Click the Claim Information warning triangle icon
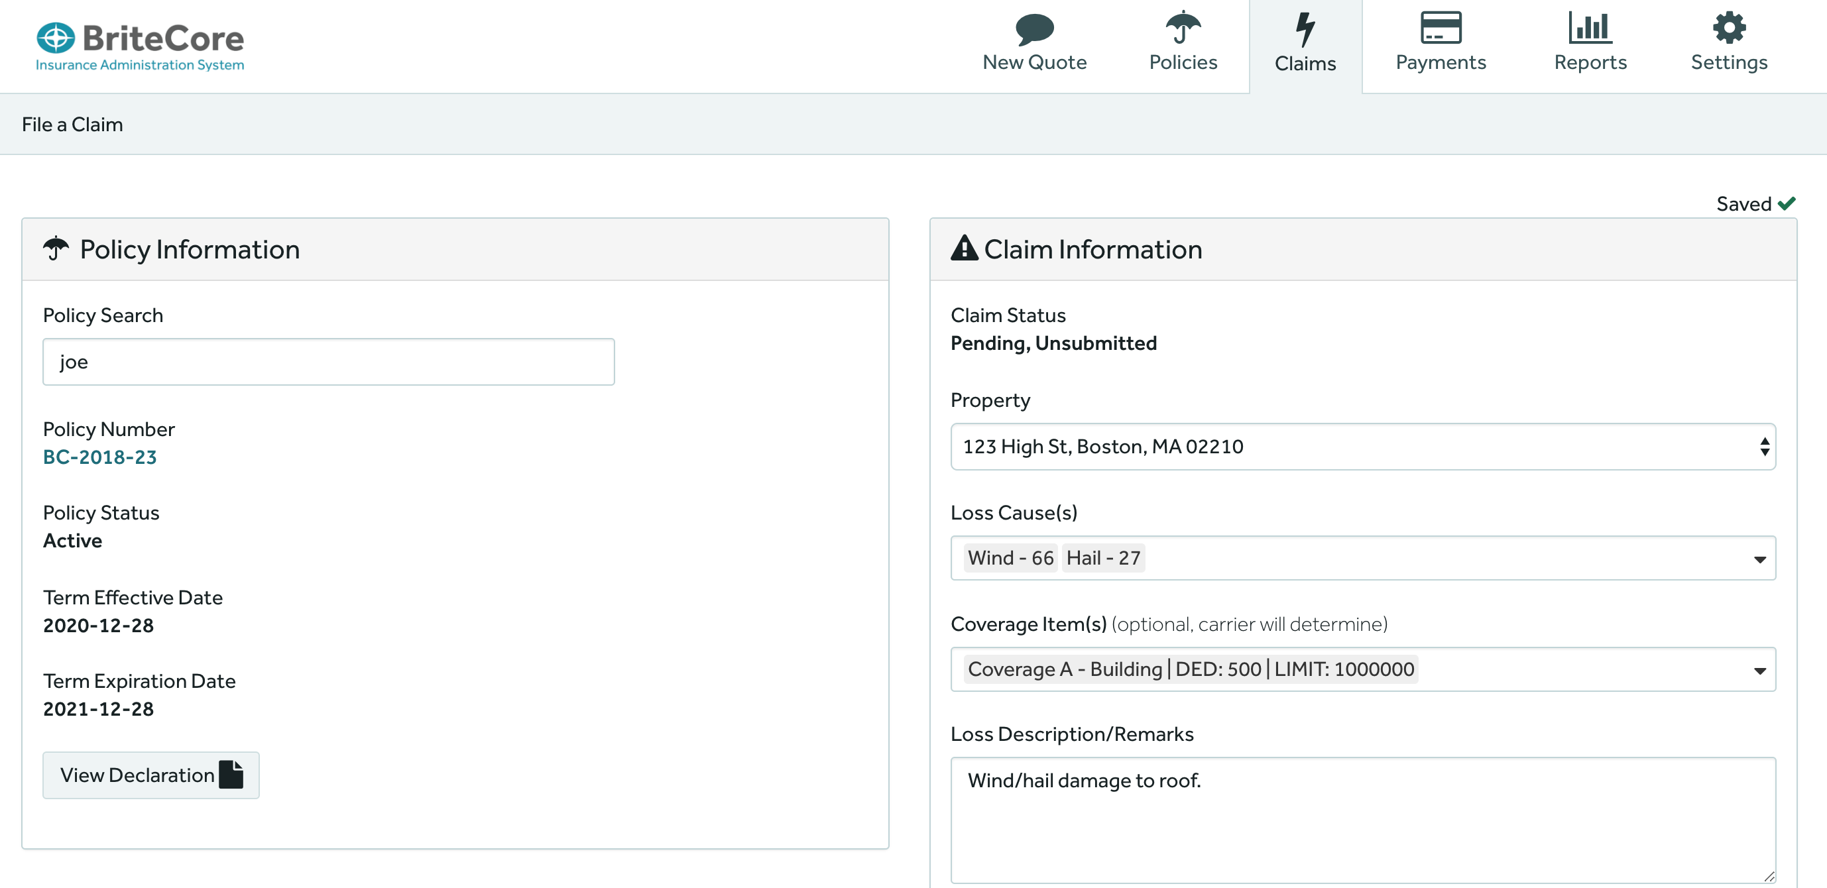 click(x=964, y=249)
